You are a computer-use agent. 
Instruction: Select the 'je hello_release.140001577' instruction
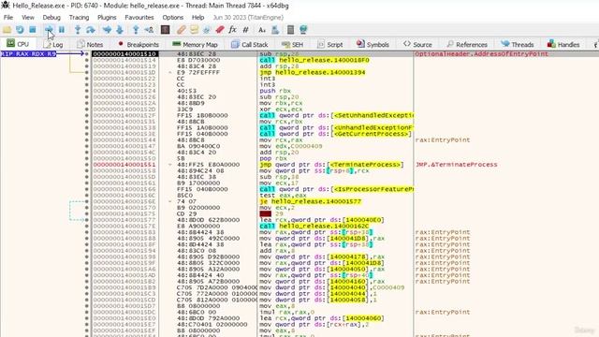[x=310, y=201]
